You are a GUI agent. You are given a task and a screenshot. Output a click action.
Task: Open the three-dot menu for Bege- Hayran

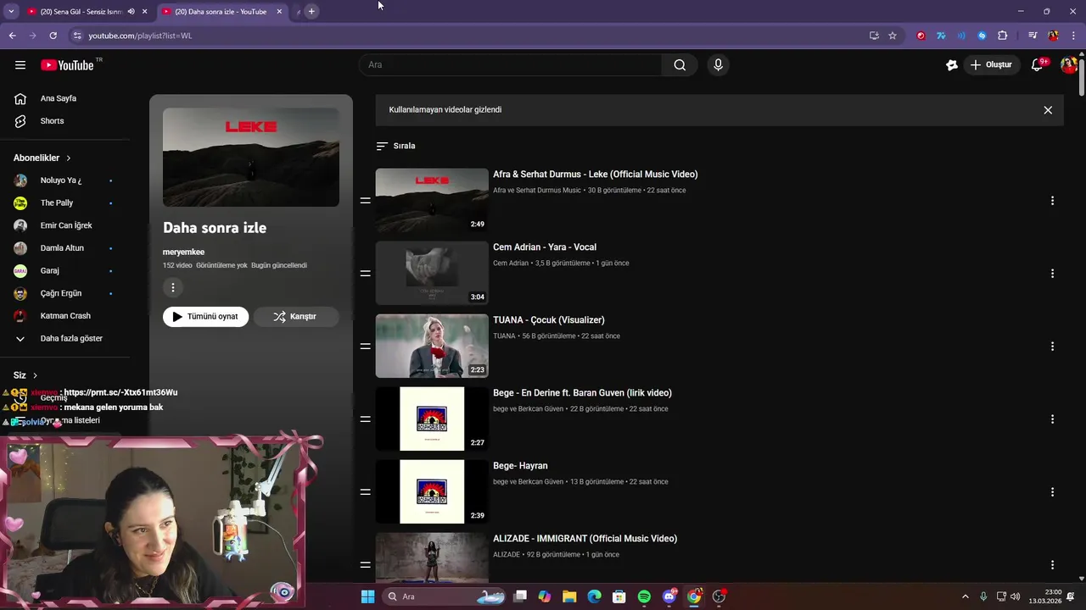pyautogui.click(x=1052, y=492)
